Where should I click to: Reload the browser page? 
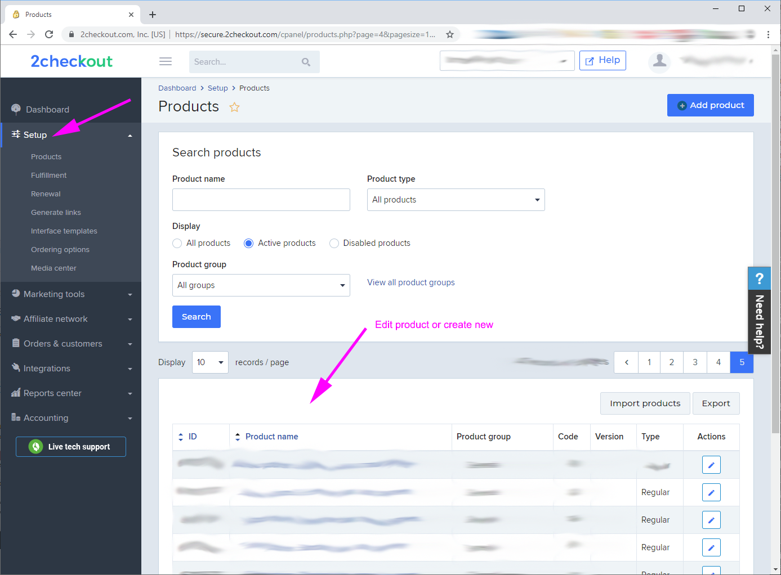[49, 34]
